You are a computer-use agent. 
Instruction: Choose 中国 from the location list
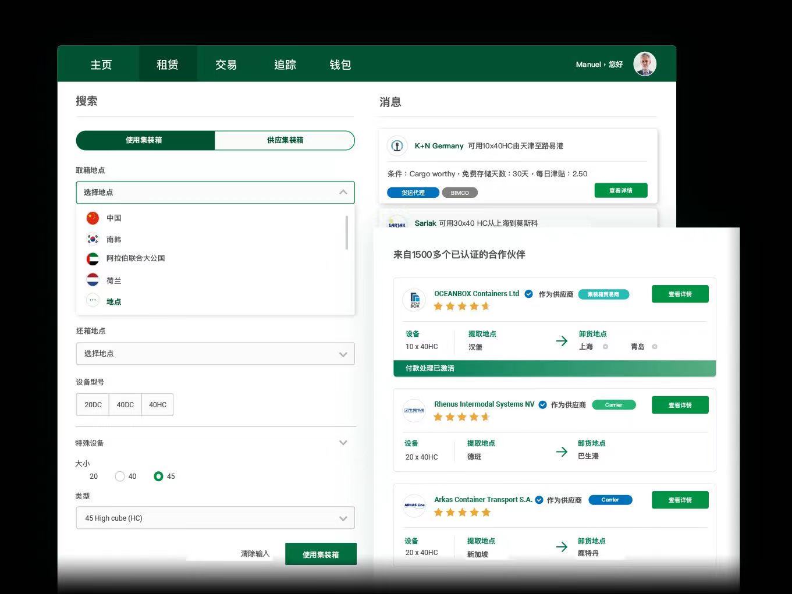[113, 218]
